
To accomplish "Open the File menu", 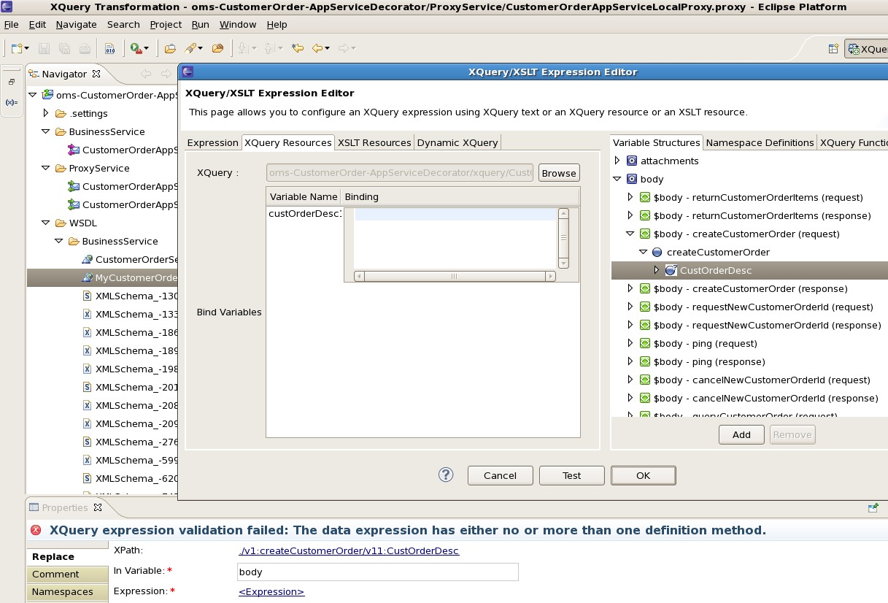I will coord(11,24).
